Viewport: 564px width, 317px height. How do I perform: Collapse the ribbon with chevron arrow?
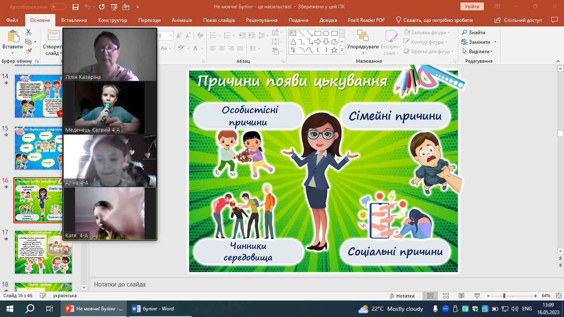[x=559, y=61]
